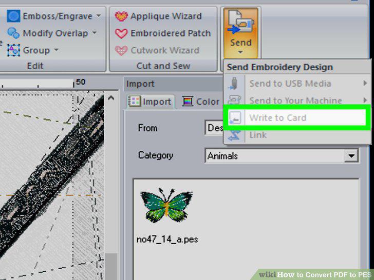374x280 pixels.
Task: Expand the Send to Your Machine submenu arrow
Action: click(365, 100)
